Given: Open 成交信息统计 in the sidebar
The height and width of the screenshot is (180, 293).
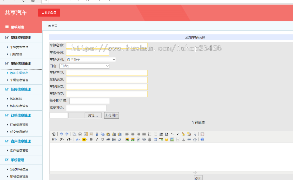Looking at the screenshot, I should tap(19, 132).
